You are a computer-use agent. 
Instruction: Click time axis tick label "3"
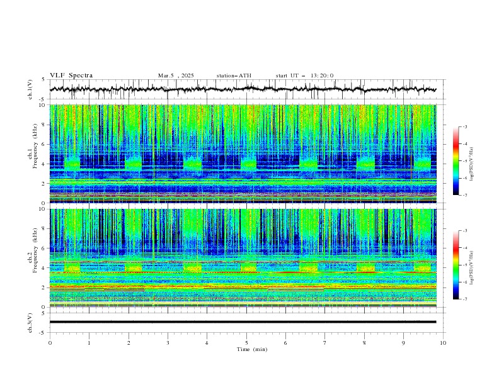pos(168,343)
